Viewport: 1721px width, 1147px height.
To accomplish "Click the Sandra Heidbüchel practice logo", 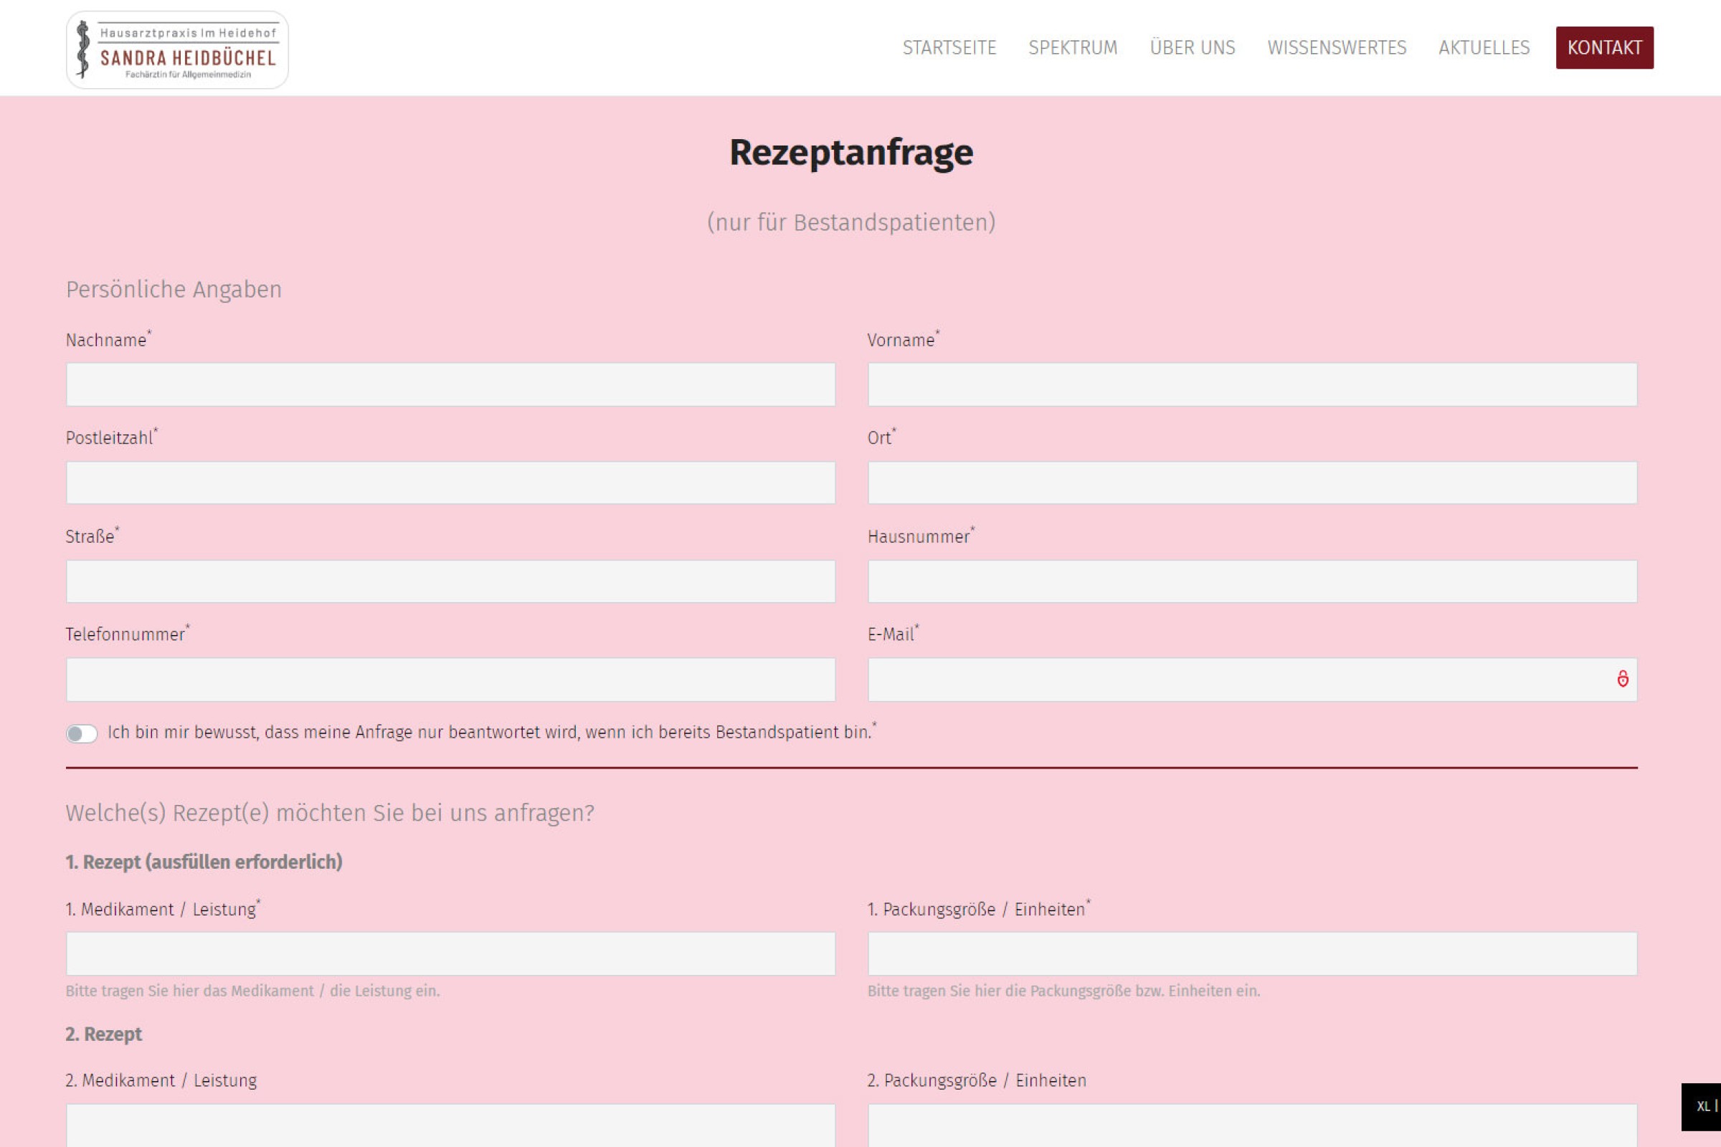I will coord(177,49).
